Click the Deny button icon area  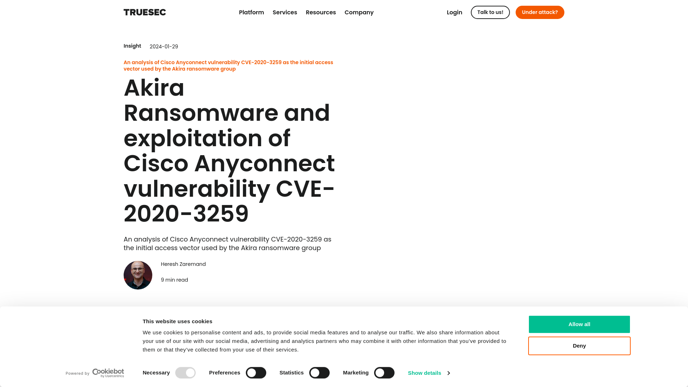pos(579,345)
